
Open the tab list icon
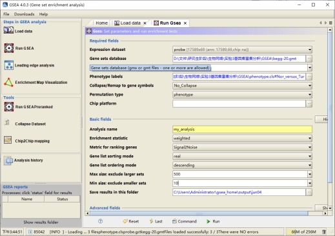pos(330,23)
